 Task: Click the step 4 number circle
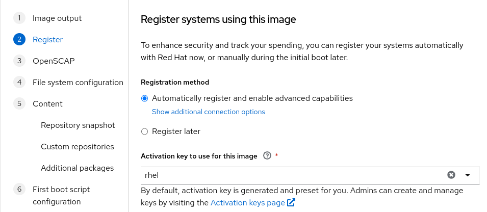(x=19, y=82)
